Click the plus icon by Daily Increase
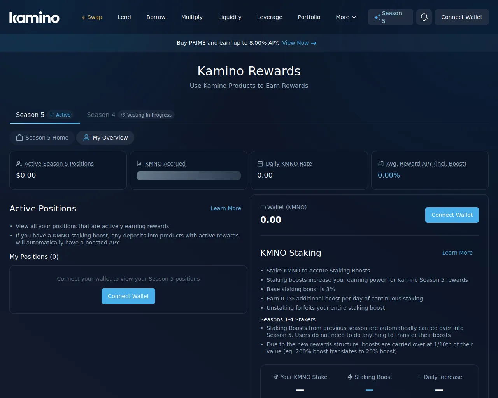Image resolution: width=498 pixels, height=398 pixels. [x=419, y=377]
